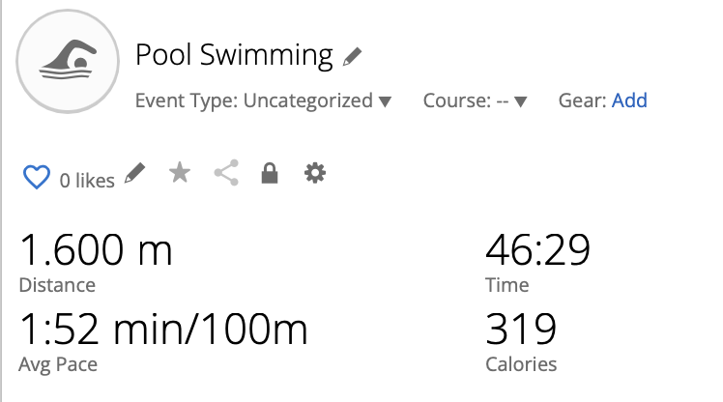
Task: Select the 1.600 m distance value
Action: tap(96, 250)
